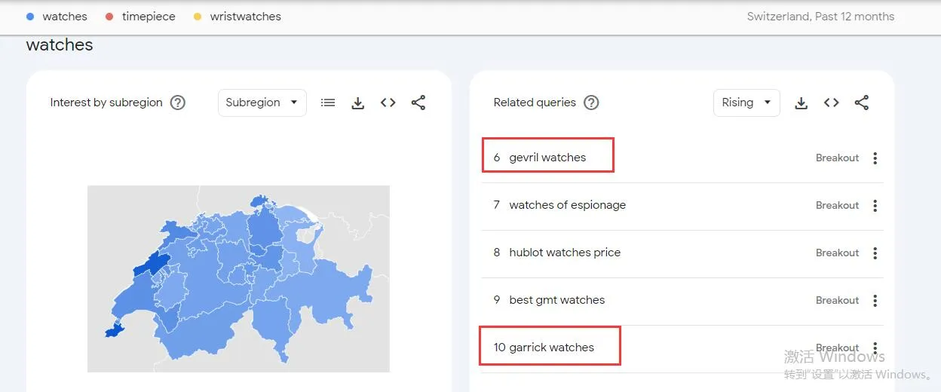
Task: Select the hublot watches price query
Action: pyautogui.click(x=565, y=253)
